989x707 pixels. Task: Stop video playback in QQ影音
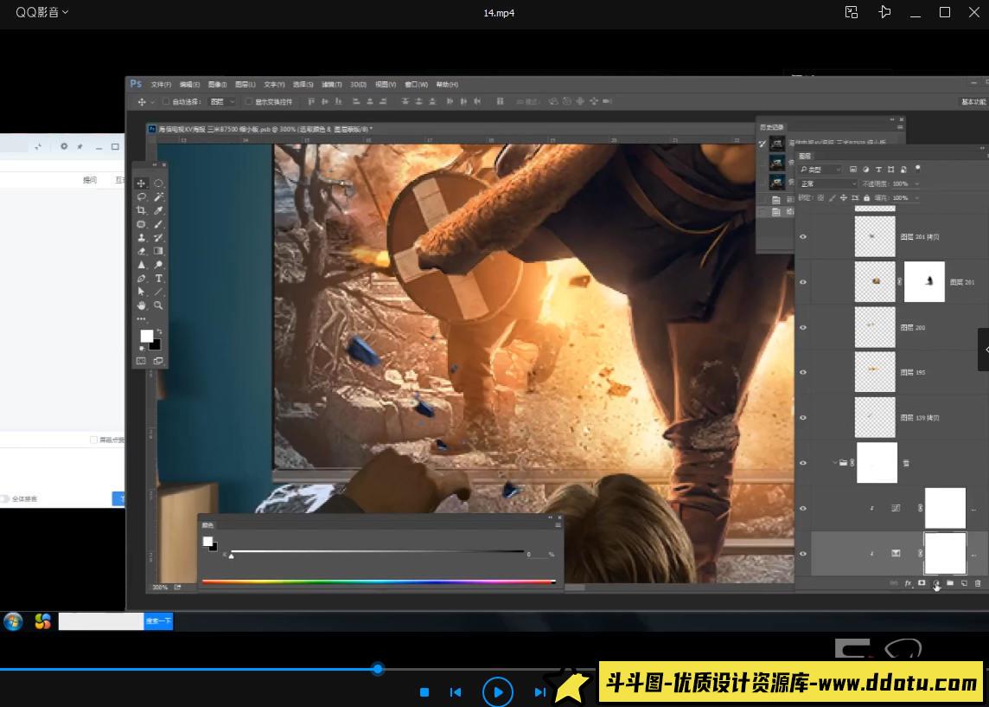click(x=424, y=691)
